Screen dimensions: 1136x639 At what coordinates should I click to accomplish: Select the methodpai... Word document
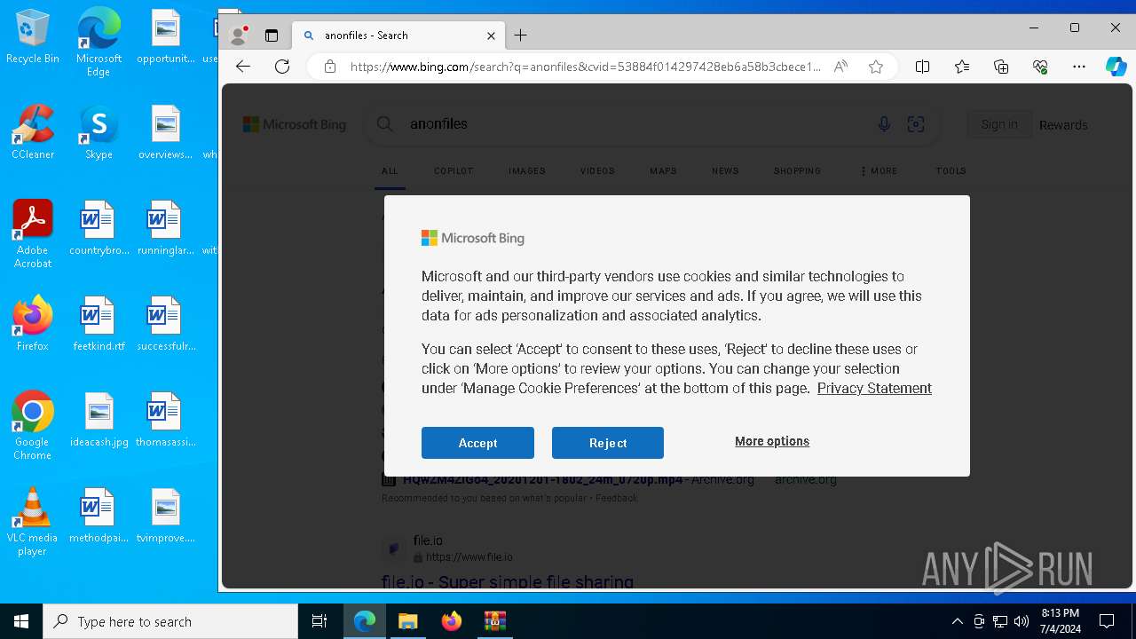point(99,516)
